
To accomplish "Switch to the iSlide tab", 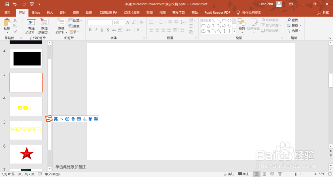I will [36, 13].
